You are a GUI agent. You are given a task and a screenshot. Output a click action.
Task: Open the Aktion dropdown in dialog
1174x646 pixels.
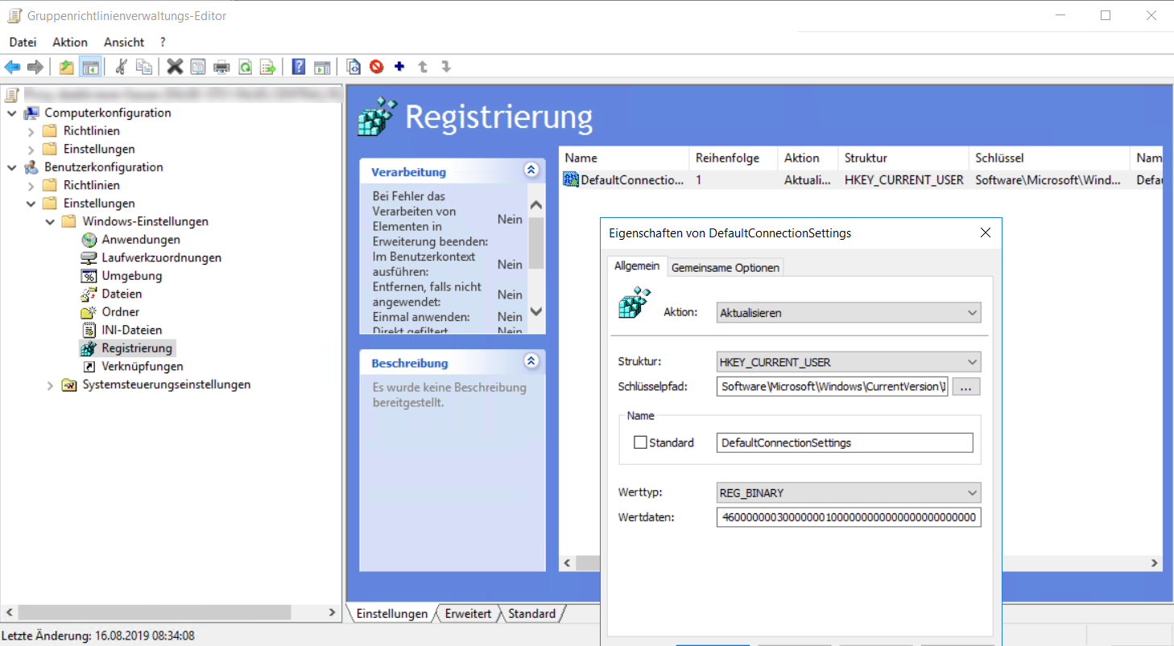tap(849, 312)
